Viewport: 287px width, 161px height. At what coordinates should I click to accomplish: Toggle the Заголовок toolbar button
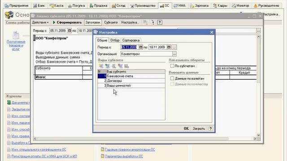93,22
